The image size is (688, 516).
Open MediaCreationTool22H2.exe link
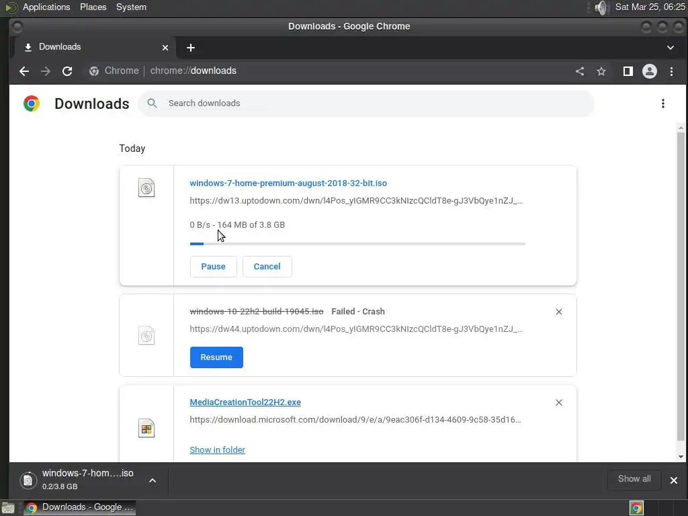coord(245,402)
